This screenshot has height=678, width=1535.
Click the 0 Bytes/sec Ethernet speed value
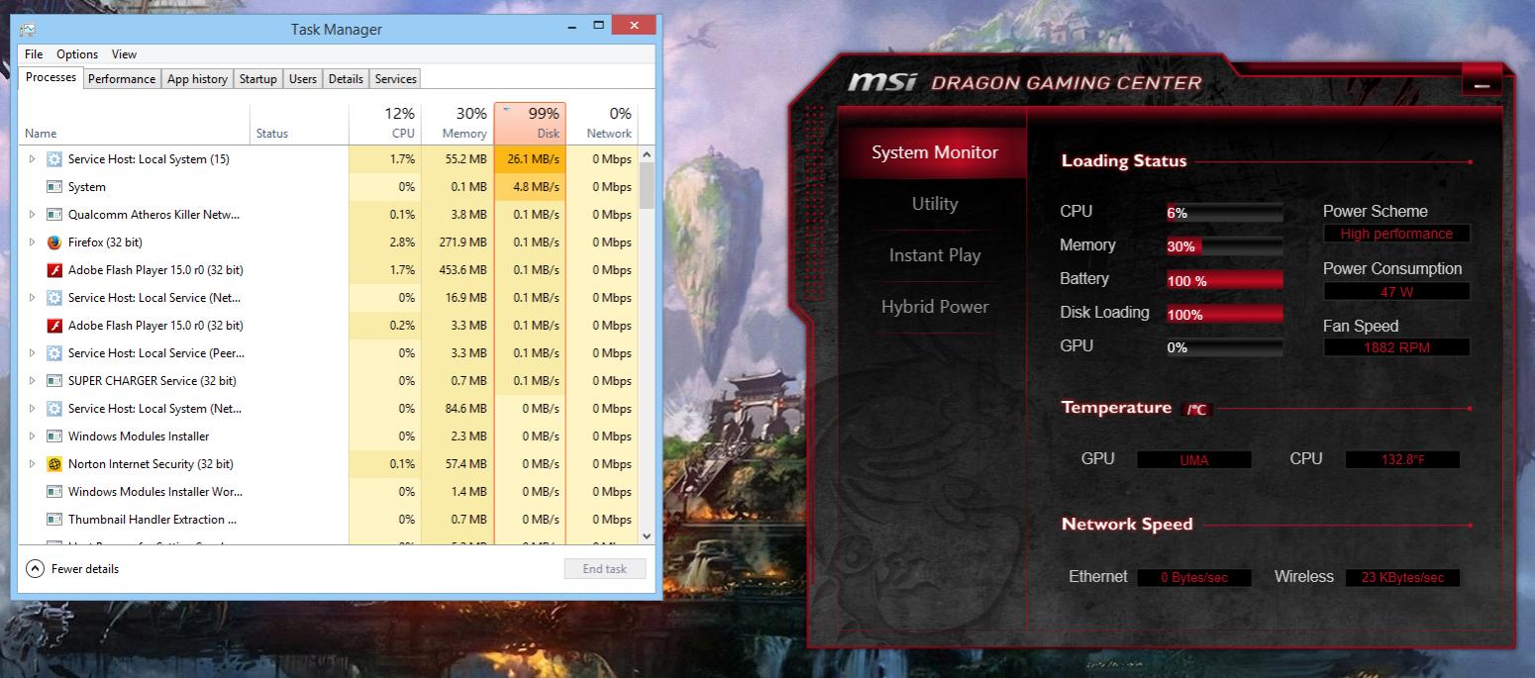(x=1194, y=578)
